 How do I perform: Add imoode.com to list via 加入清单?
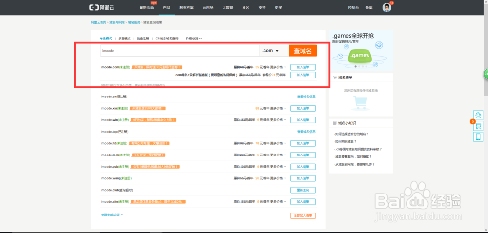tap(303, 67)
